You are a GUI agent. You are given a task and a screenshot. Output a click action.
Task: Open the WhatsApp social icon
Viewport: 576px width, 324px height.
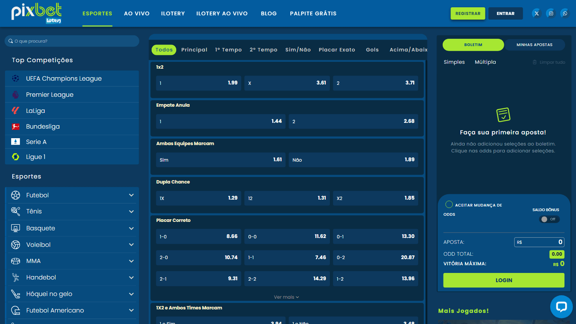point(565,13)
